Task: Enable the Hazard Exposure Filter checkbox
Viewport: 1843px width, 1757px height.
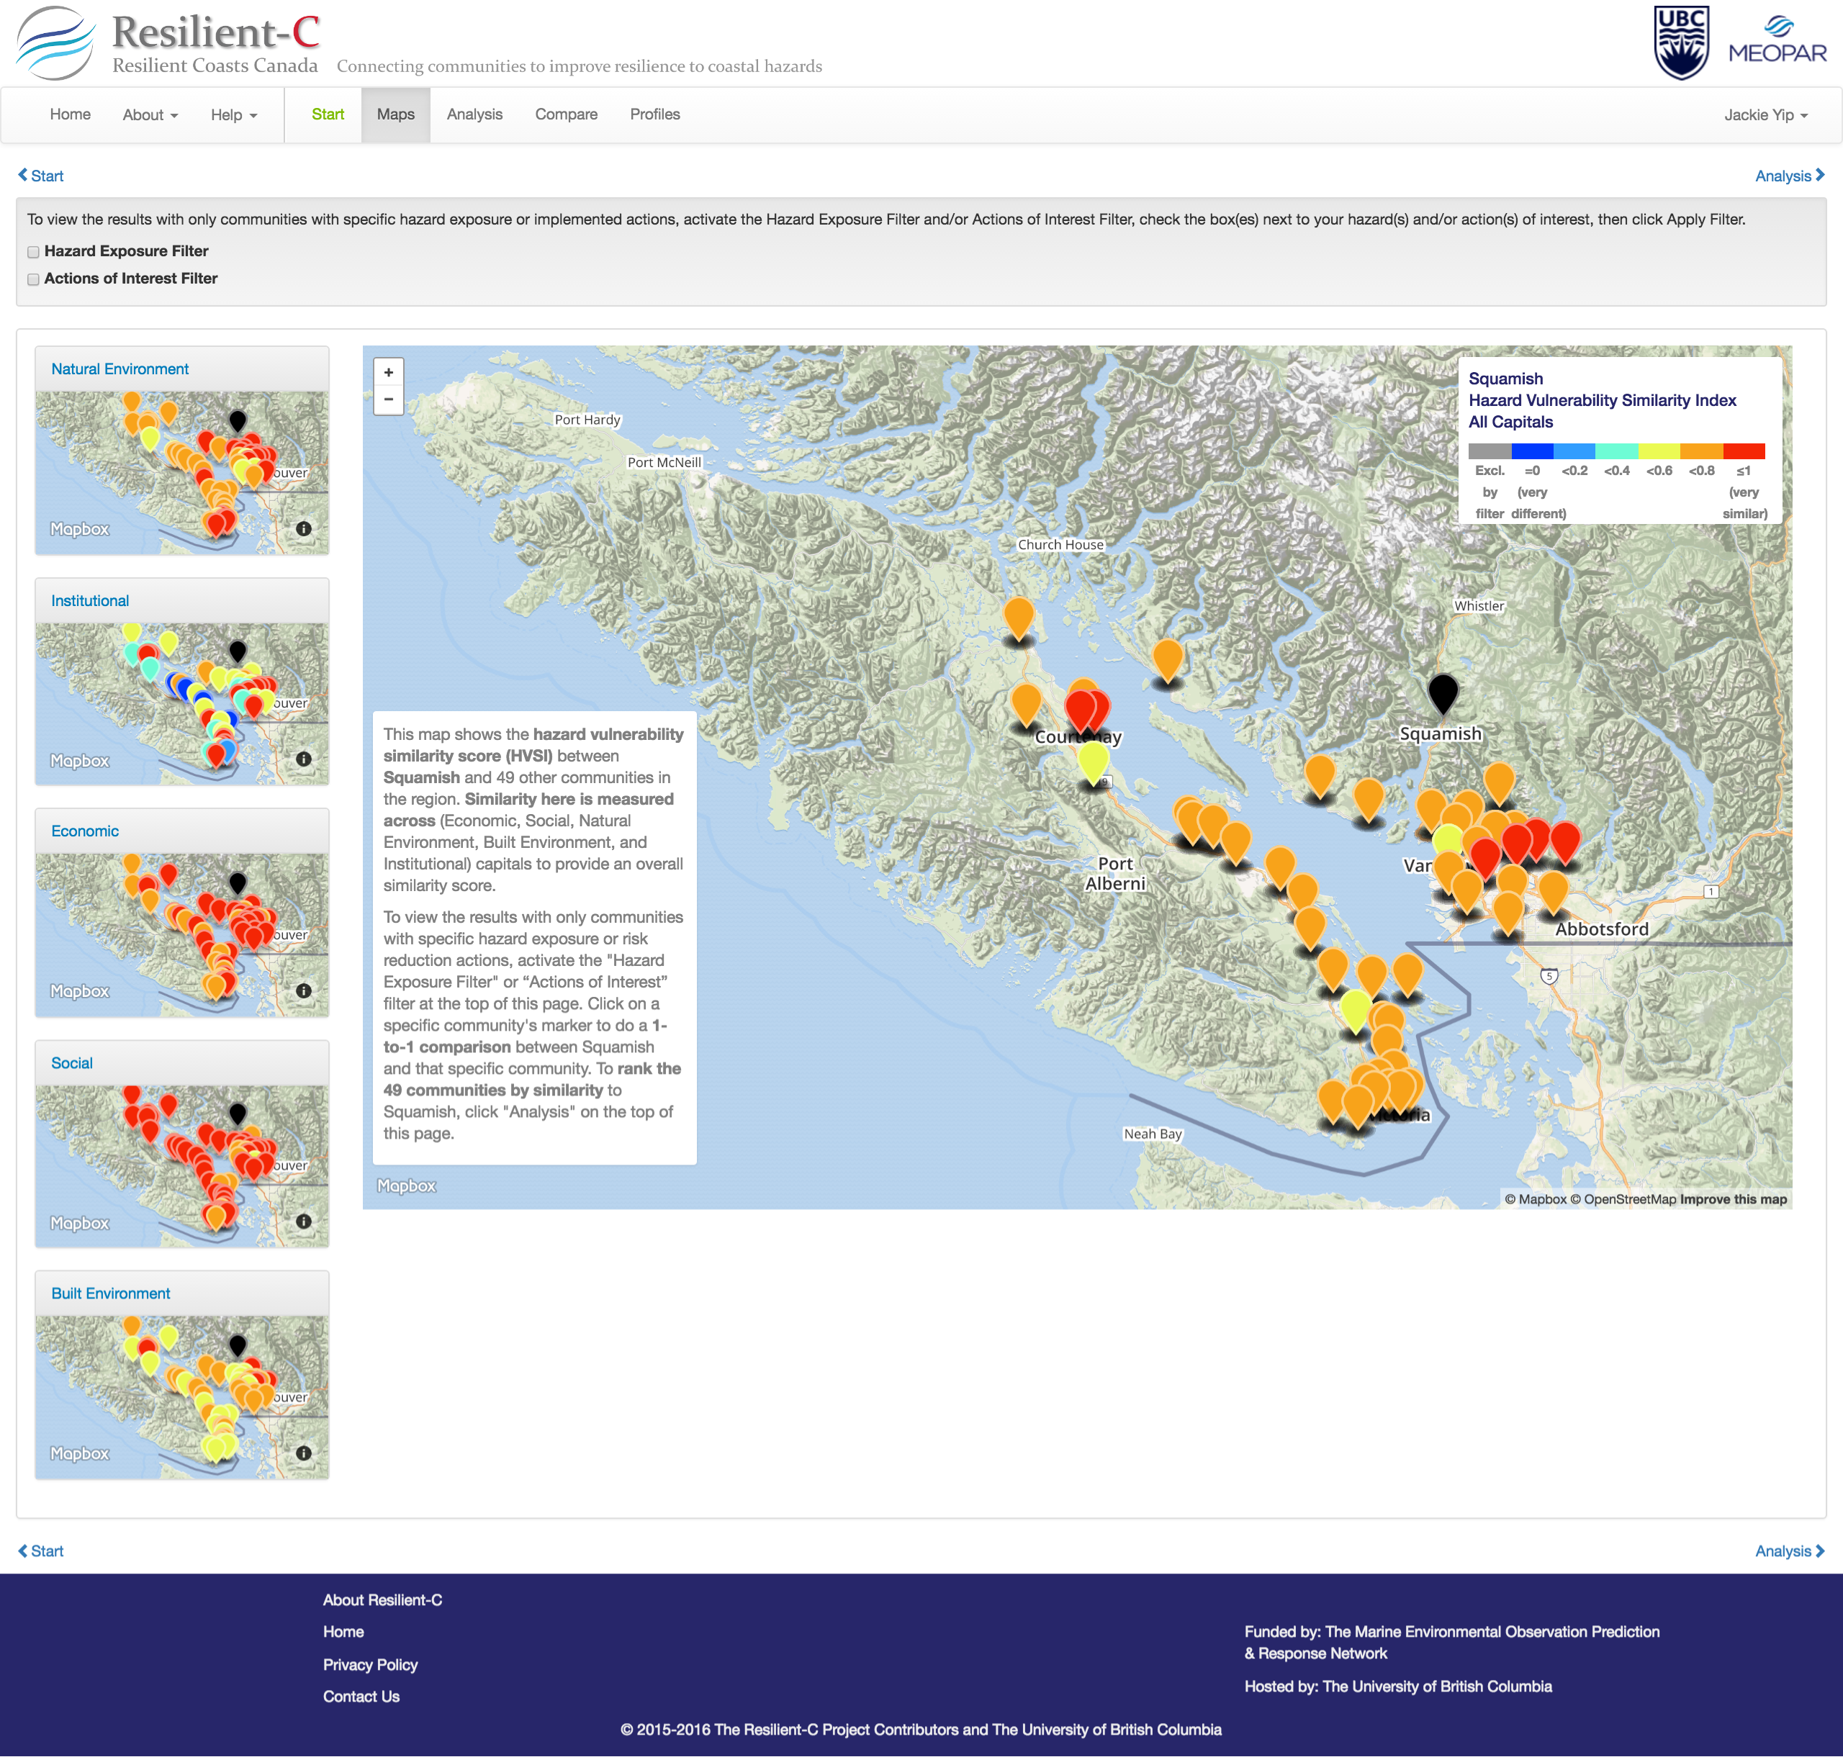Action: coord(34,252)
